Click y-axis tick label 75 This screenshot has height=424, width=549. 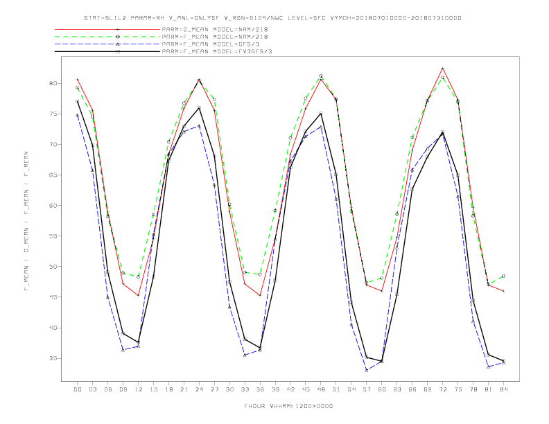[x=53, y=114]
